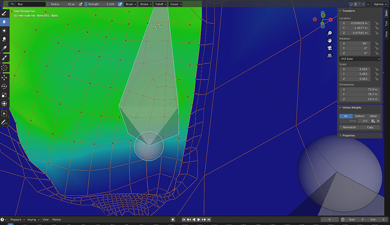Screen dimensions: 390x225
Task: Open the Cursor dropdown
Action: 176,4
